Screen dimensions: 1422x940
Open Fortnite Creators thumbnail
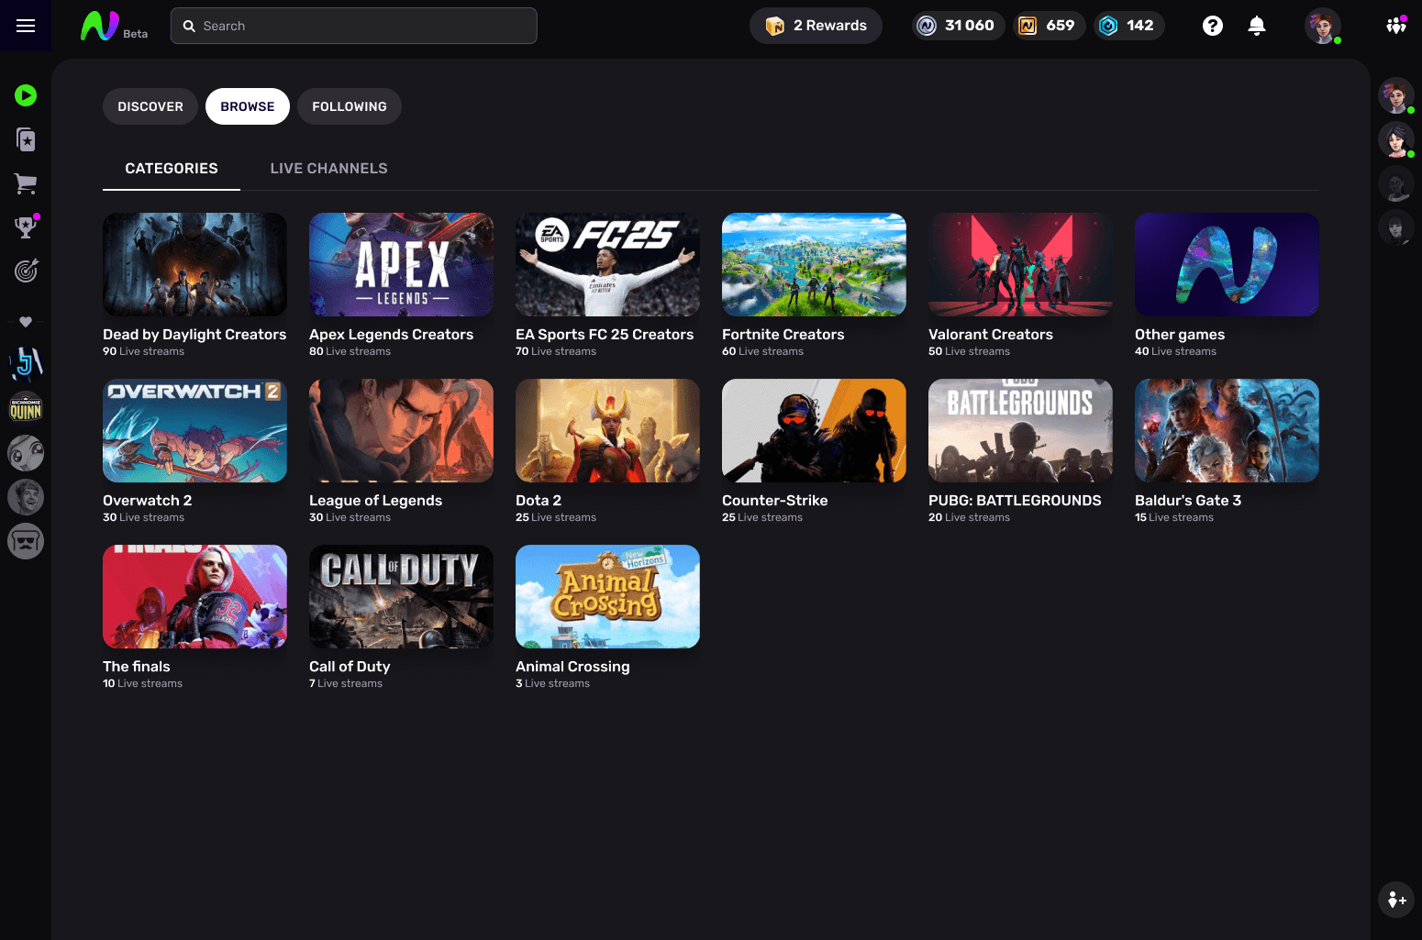point(814,265)
